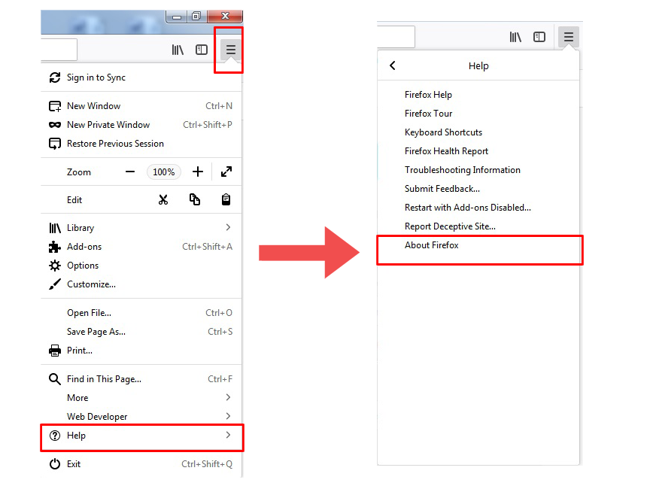Screen dimensions: 650x498
Task: Click the Print printer icon
Action: pos(54,351)
